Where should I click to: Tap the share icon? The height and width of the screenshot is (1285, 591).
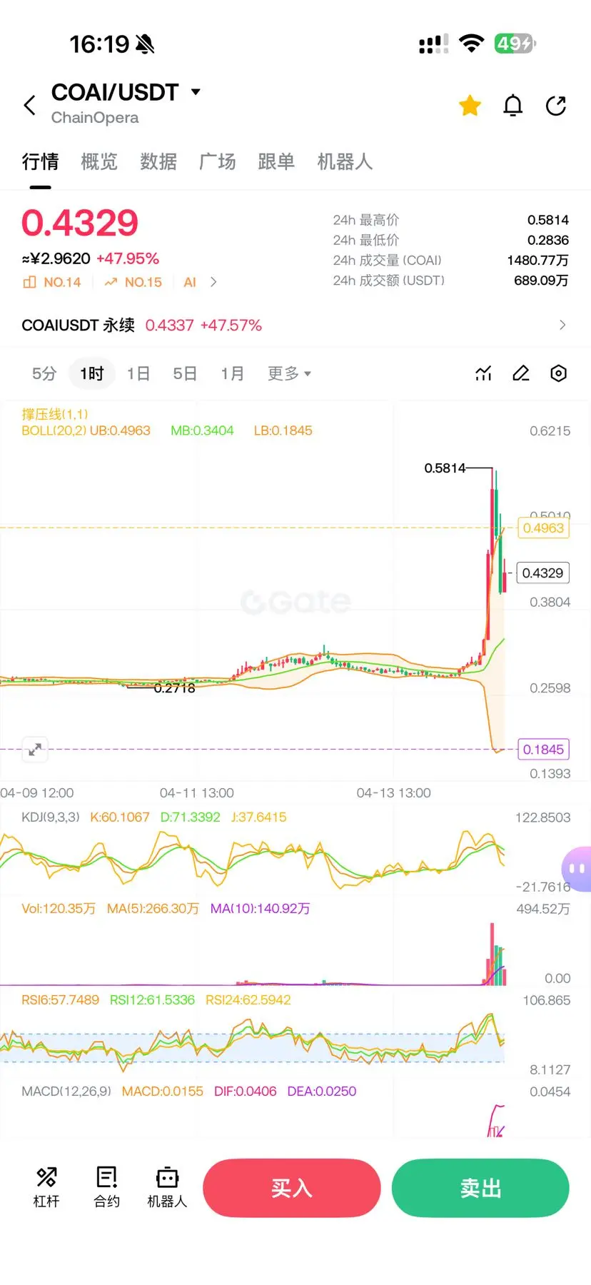pyautogui.click(x=556, y=106)
